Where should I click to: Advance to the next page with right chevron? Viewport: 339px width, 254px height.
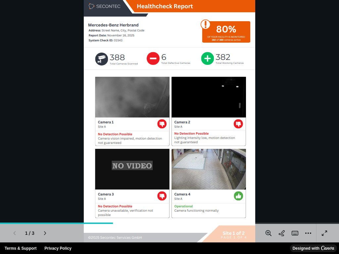point(45,233)
